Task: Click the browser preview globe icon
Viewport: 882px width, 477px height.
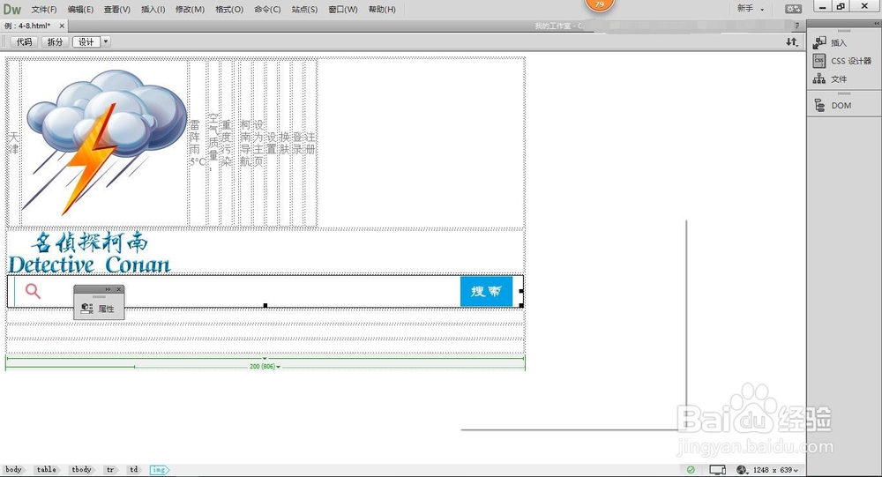Action: pos(742,470)
